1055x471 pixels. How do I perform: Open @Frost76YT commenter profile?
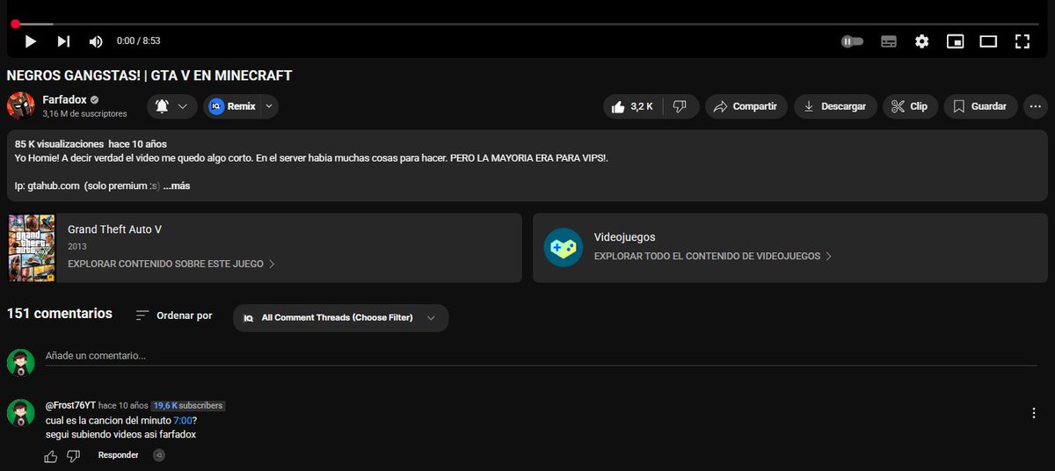pyautogui.click(x=70, y=406)
